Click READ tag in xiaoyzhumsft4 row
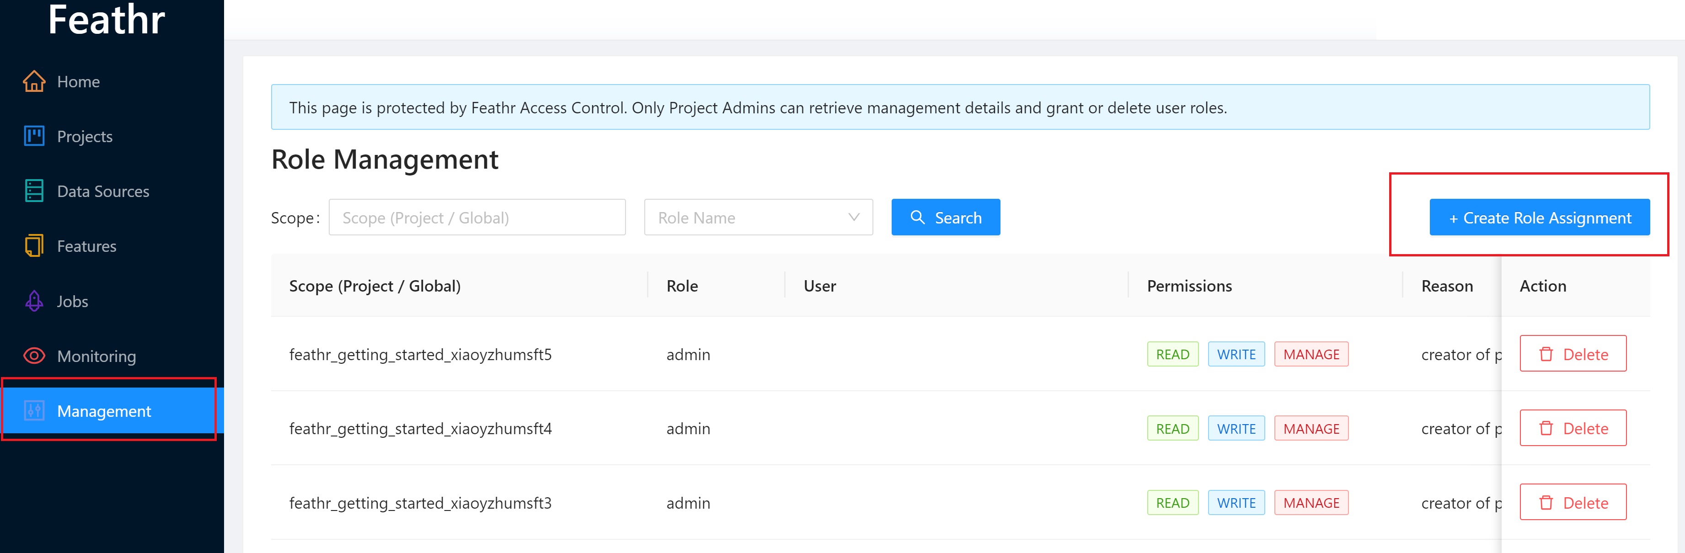 (x=1172, y=428)
